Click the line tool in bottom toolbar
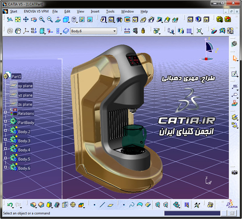 tap(102, 205)
